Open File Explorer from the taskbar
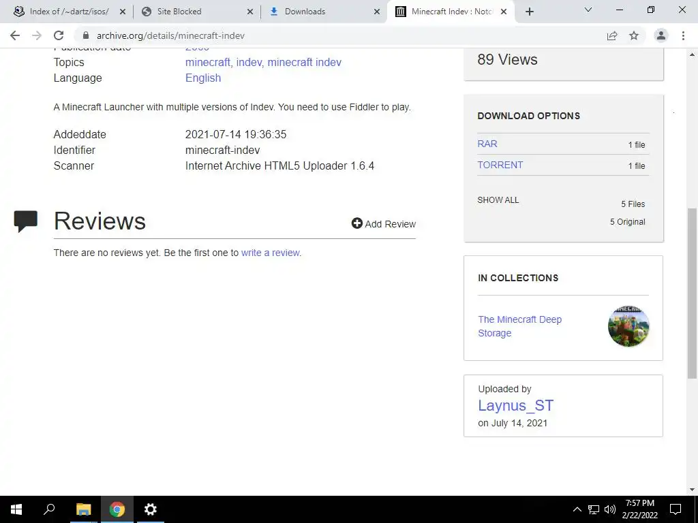The height and width of the screenshot is (523, 698). pos(83,509)
